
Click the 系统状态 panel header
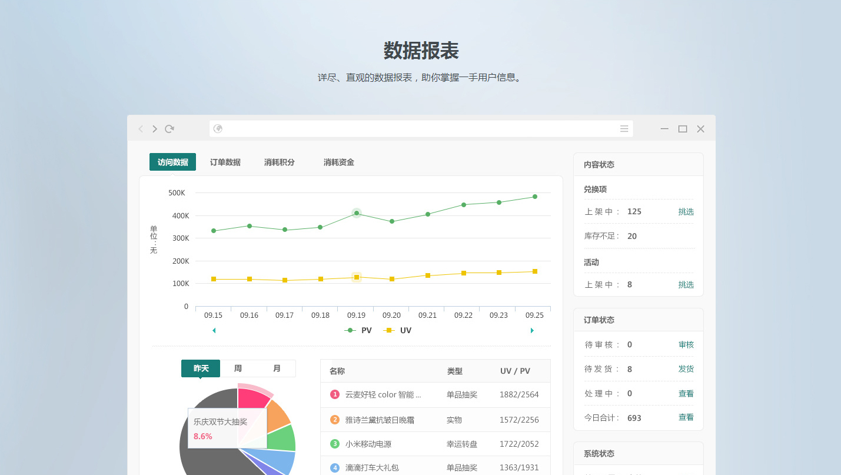(639, 454)
